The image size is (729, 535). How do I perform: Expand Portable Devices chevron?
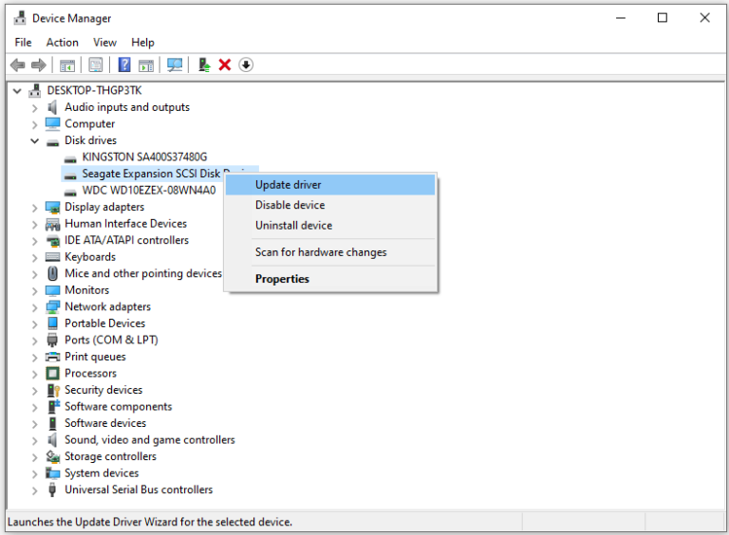35,324
